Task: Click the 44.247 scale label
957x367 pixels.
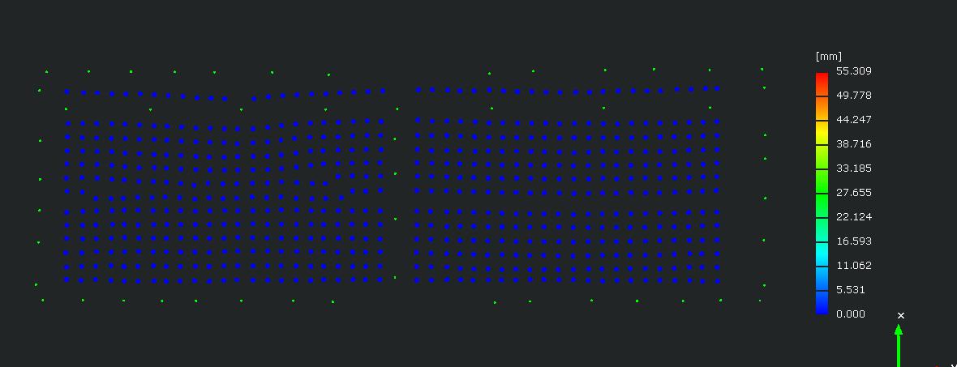Action: (x=853, y=120)
